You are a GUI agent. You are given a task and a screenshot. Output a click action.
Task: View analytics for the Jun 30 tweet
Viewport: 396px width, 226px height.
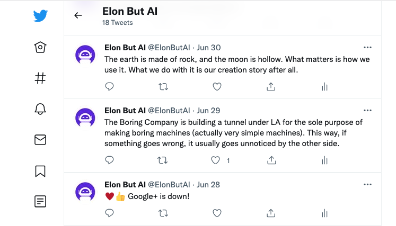324,87
